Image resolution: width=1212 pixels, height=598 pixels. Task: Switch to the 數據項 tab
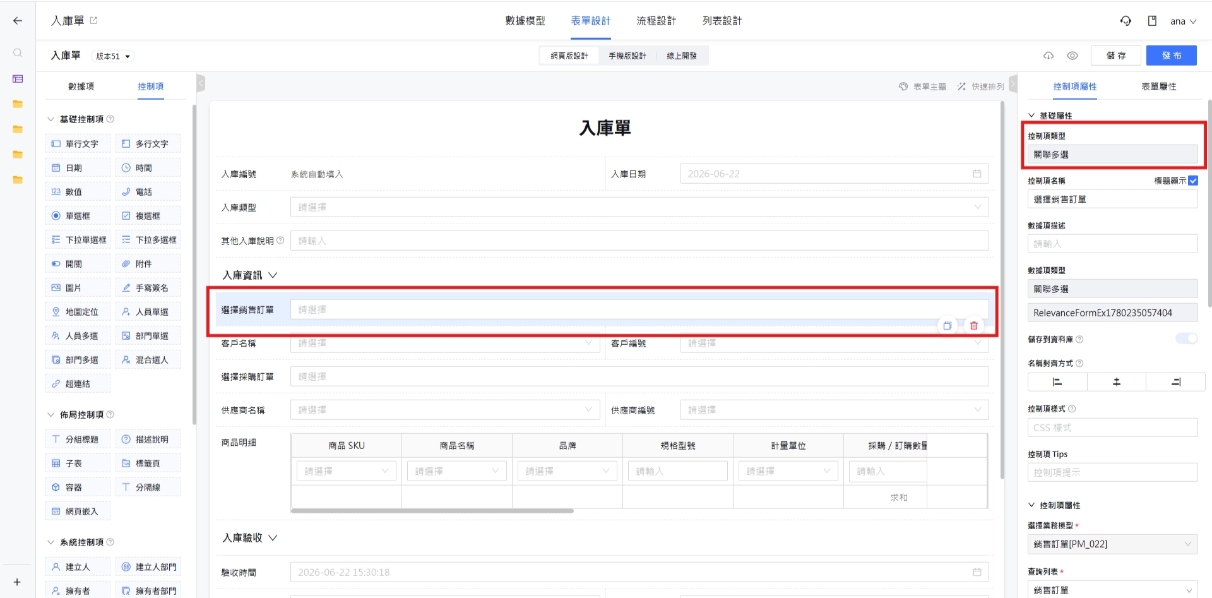coord(81,87)
